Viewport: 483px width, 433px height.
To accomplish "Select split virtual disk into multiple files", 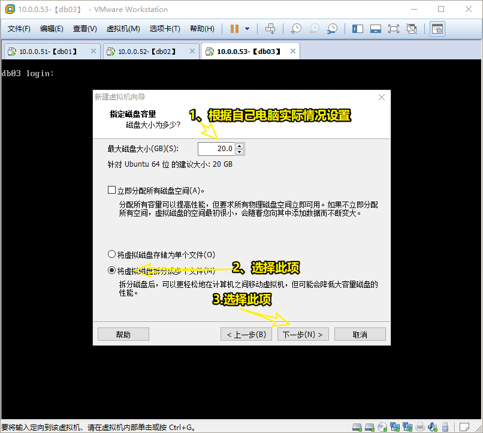I will click(x=111, y=270).
